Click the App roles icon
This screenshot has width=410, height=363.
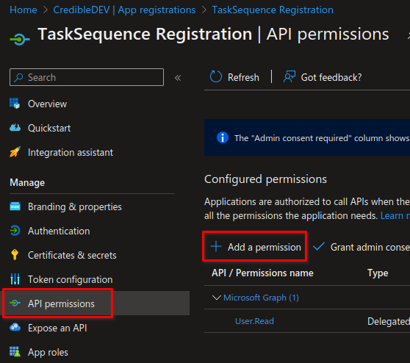[x=15, y=352]
